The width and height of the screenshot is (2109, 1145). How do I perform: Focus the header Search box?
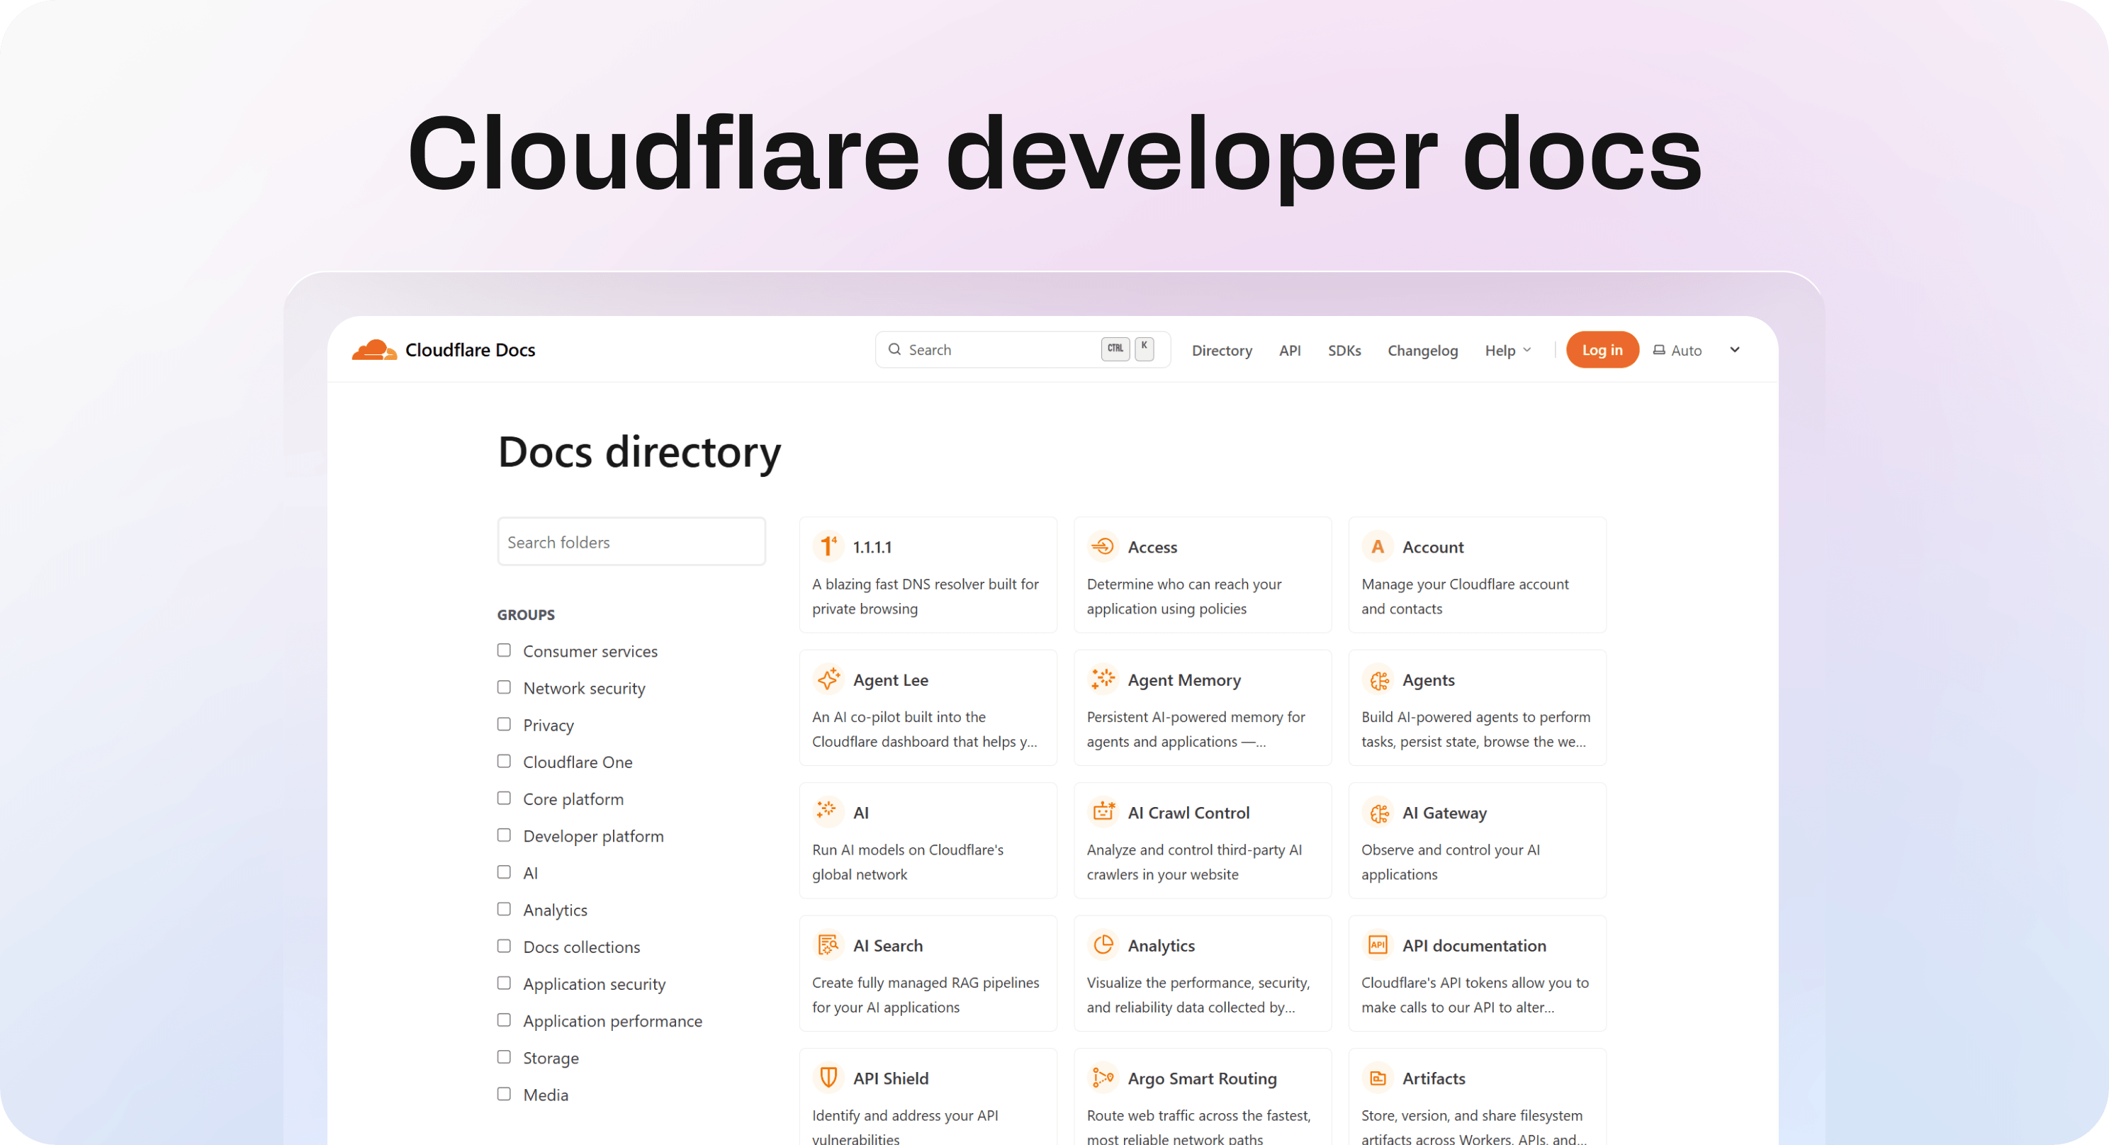1023,349
